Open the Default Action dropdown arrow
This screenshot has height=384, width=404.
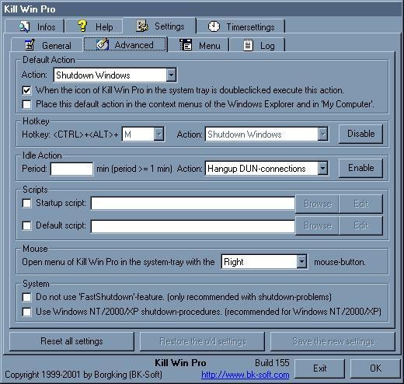coord(171,75)
